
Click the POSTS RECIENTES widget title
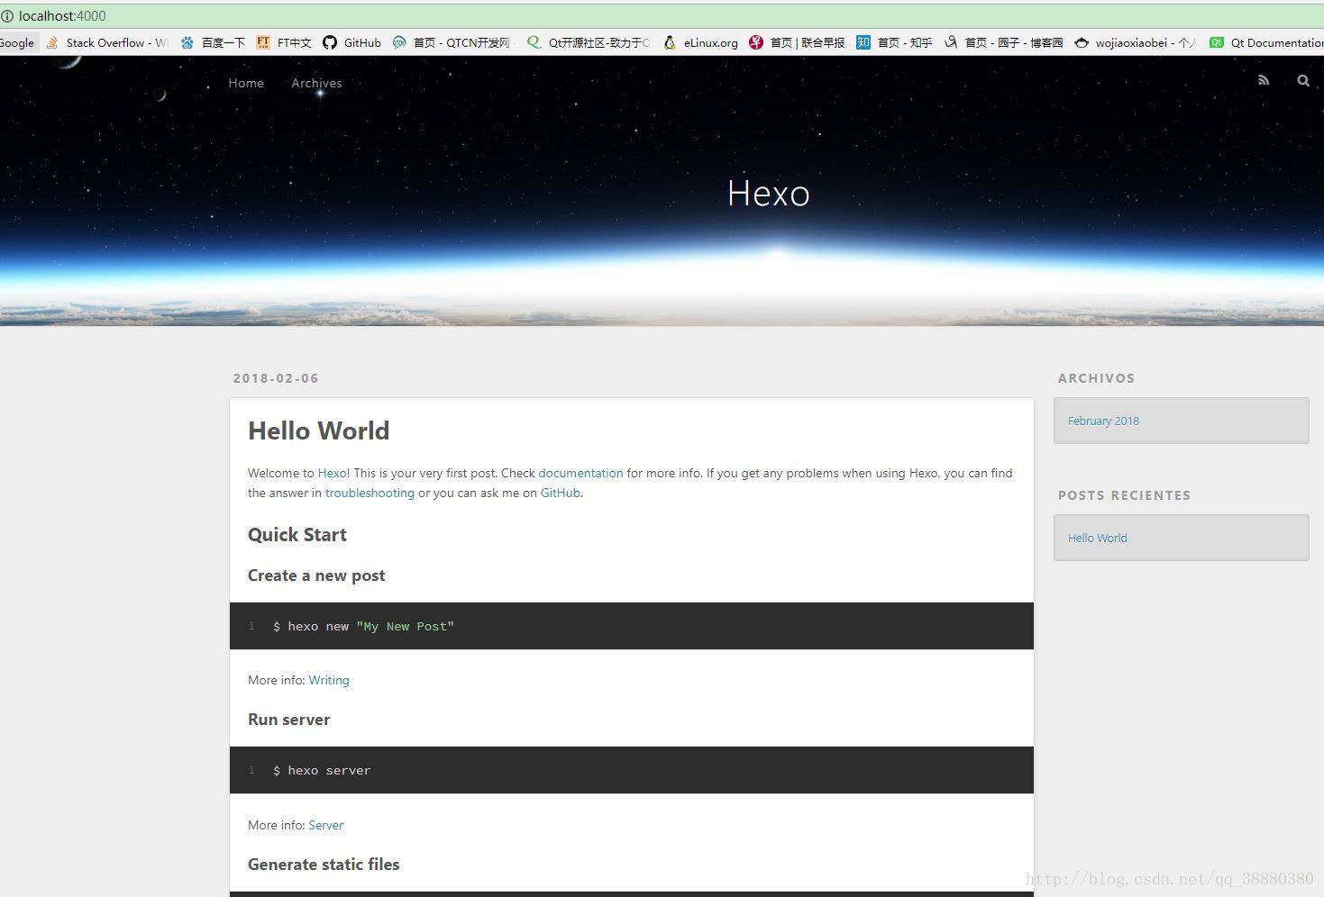click(x=1124, y=495)
